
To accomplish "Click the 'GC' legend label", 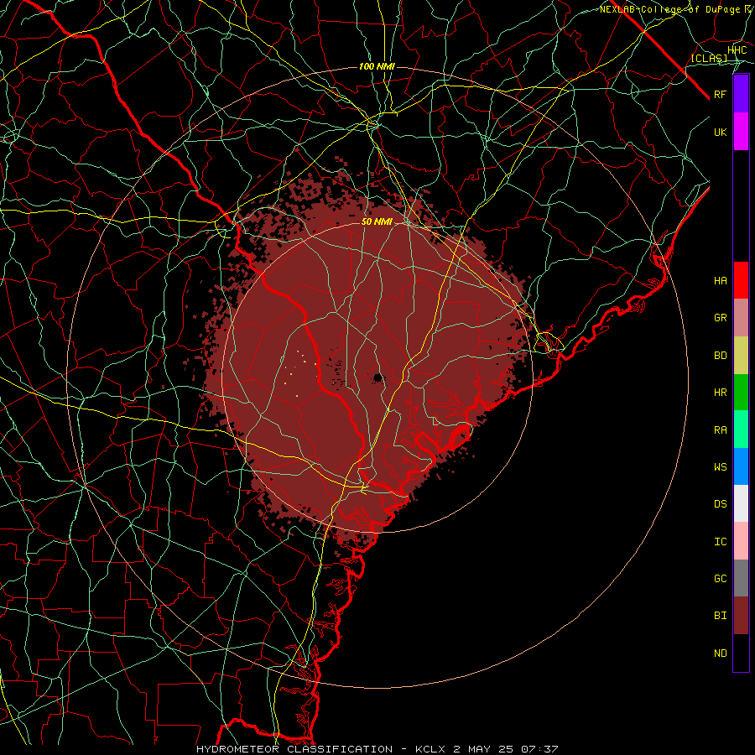I will (721, 579).
